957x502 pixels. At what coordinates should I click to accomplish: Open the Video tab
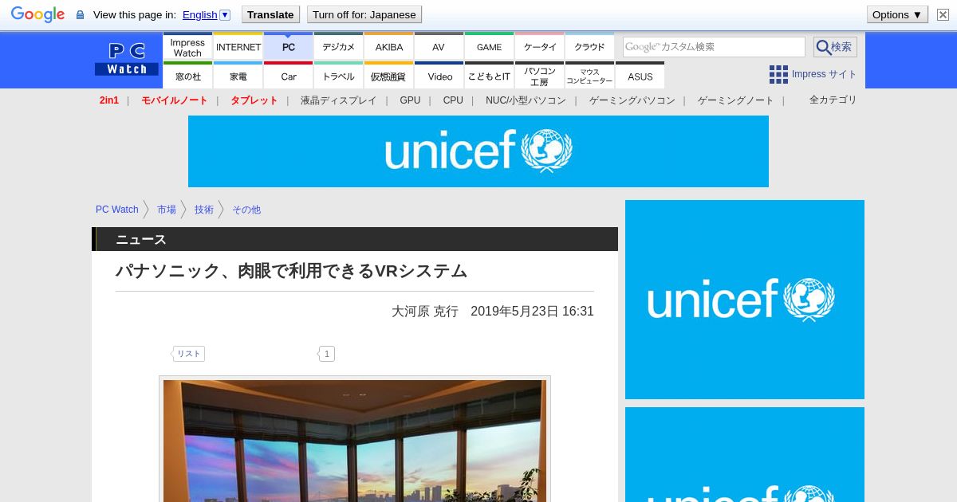point(439,76)
